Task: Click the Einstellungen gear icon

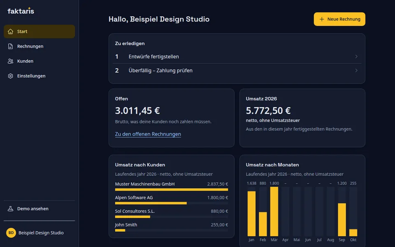Action: (10, 76)
